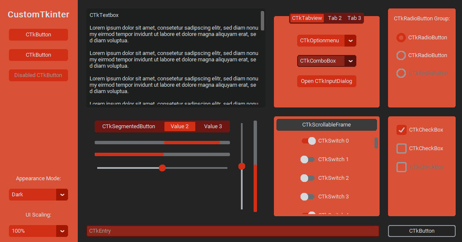Expand the CTkComboBox arrow
The height and width of the screenshot is (242, 462).
(350, 61)
